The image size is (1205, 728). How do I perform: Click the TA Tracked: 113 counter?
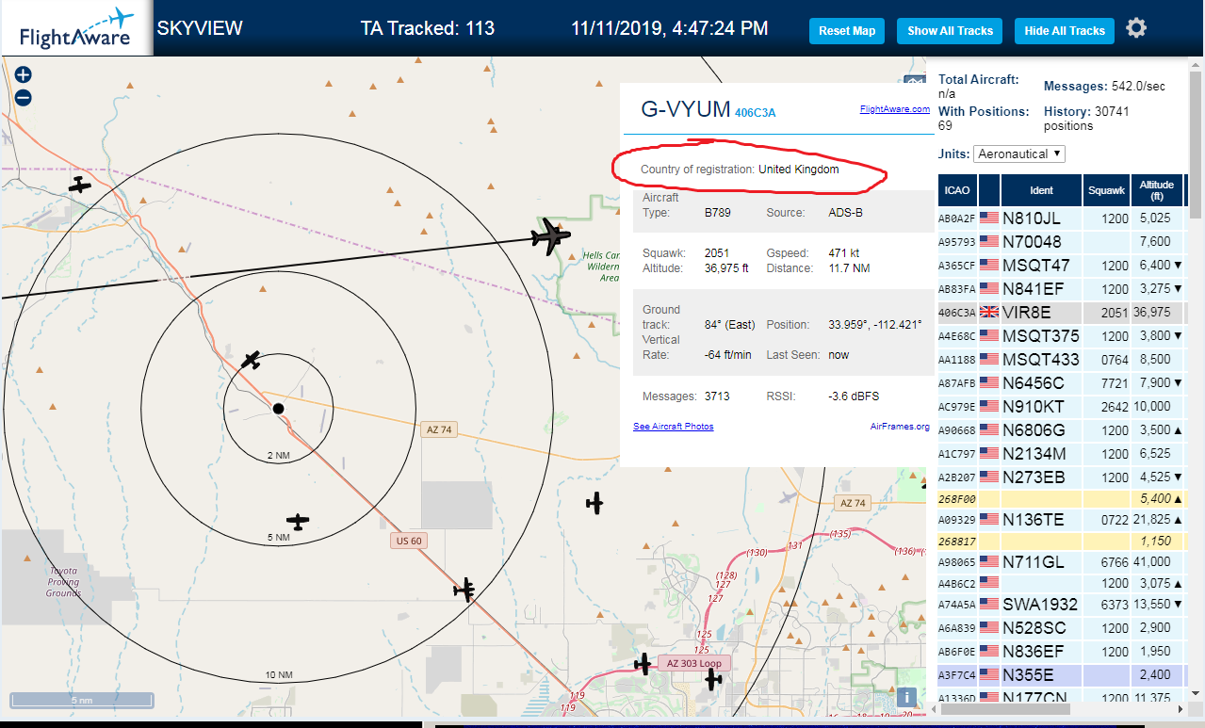[x=428, y=28]
